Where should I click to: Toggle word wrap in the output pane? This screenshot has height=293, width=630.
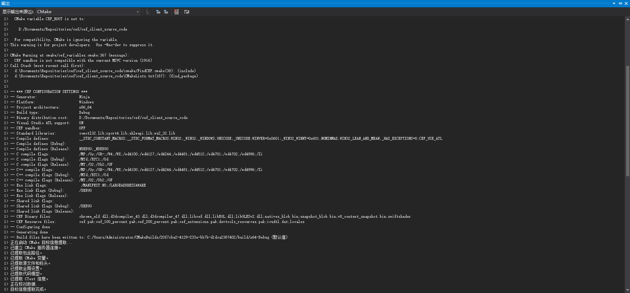187,12
